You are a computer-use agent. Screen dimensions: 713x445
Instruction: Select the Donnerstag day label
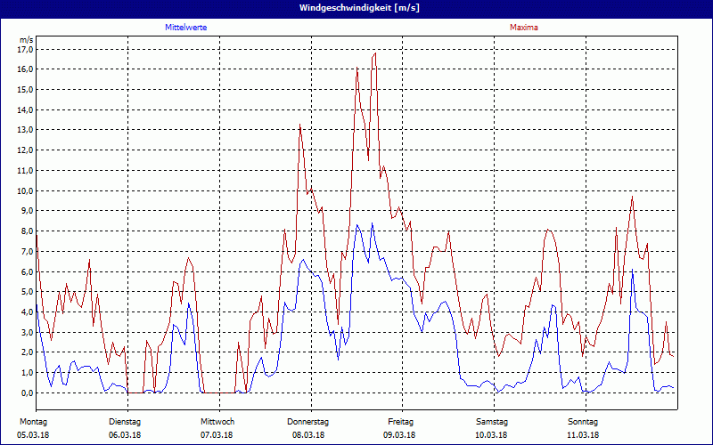pyautogui.click(x=308, y=421)
